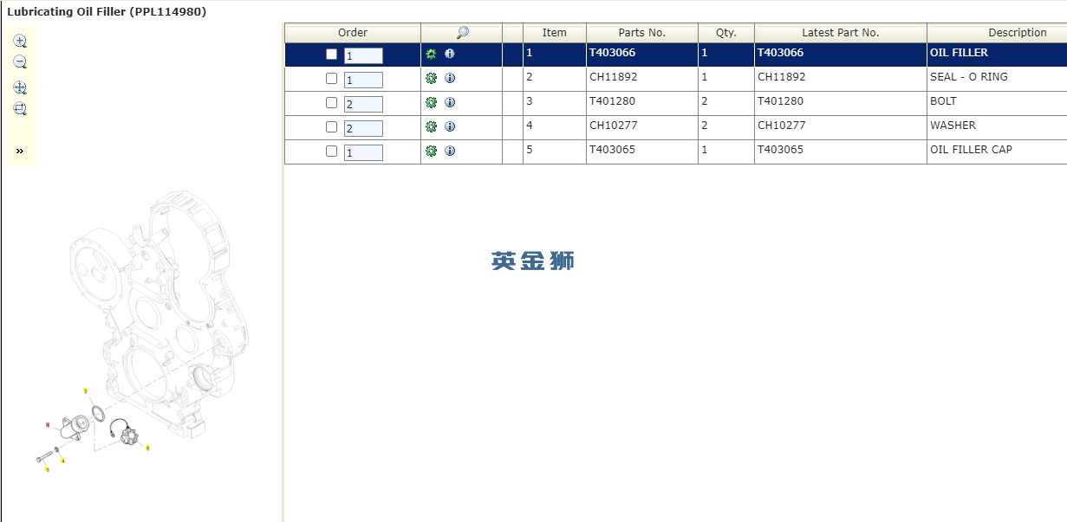Click the Item column header
The height and width of the screenshot is (522, 1067).
click(555, 33)
